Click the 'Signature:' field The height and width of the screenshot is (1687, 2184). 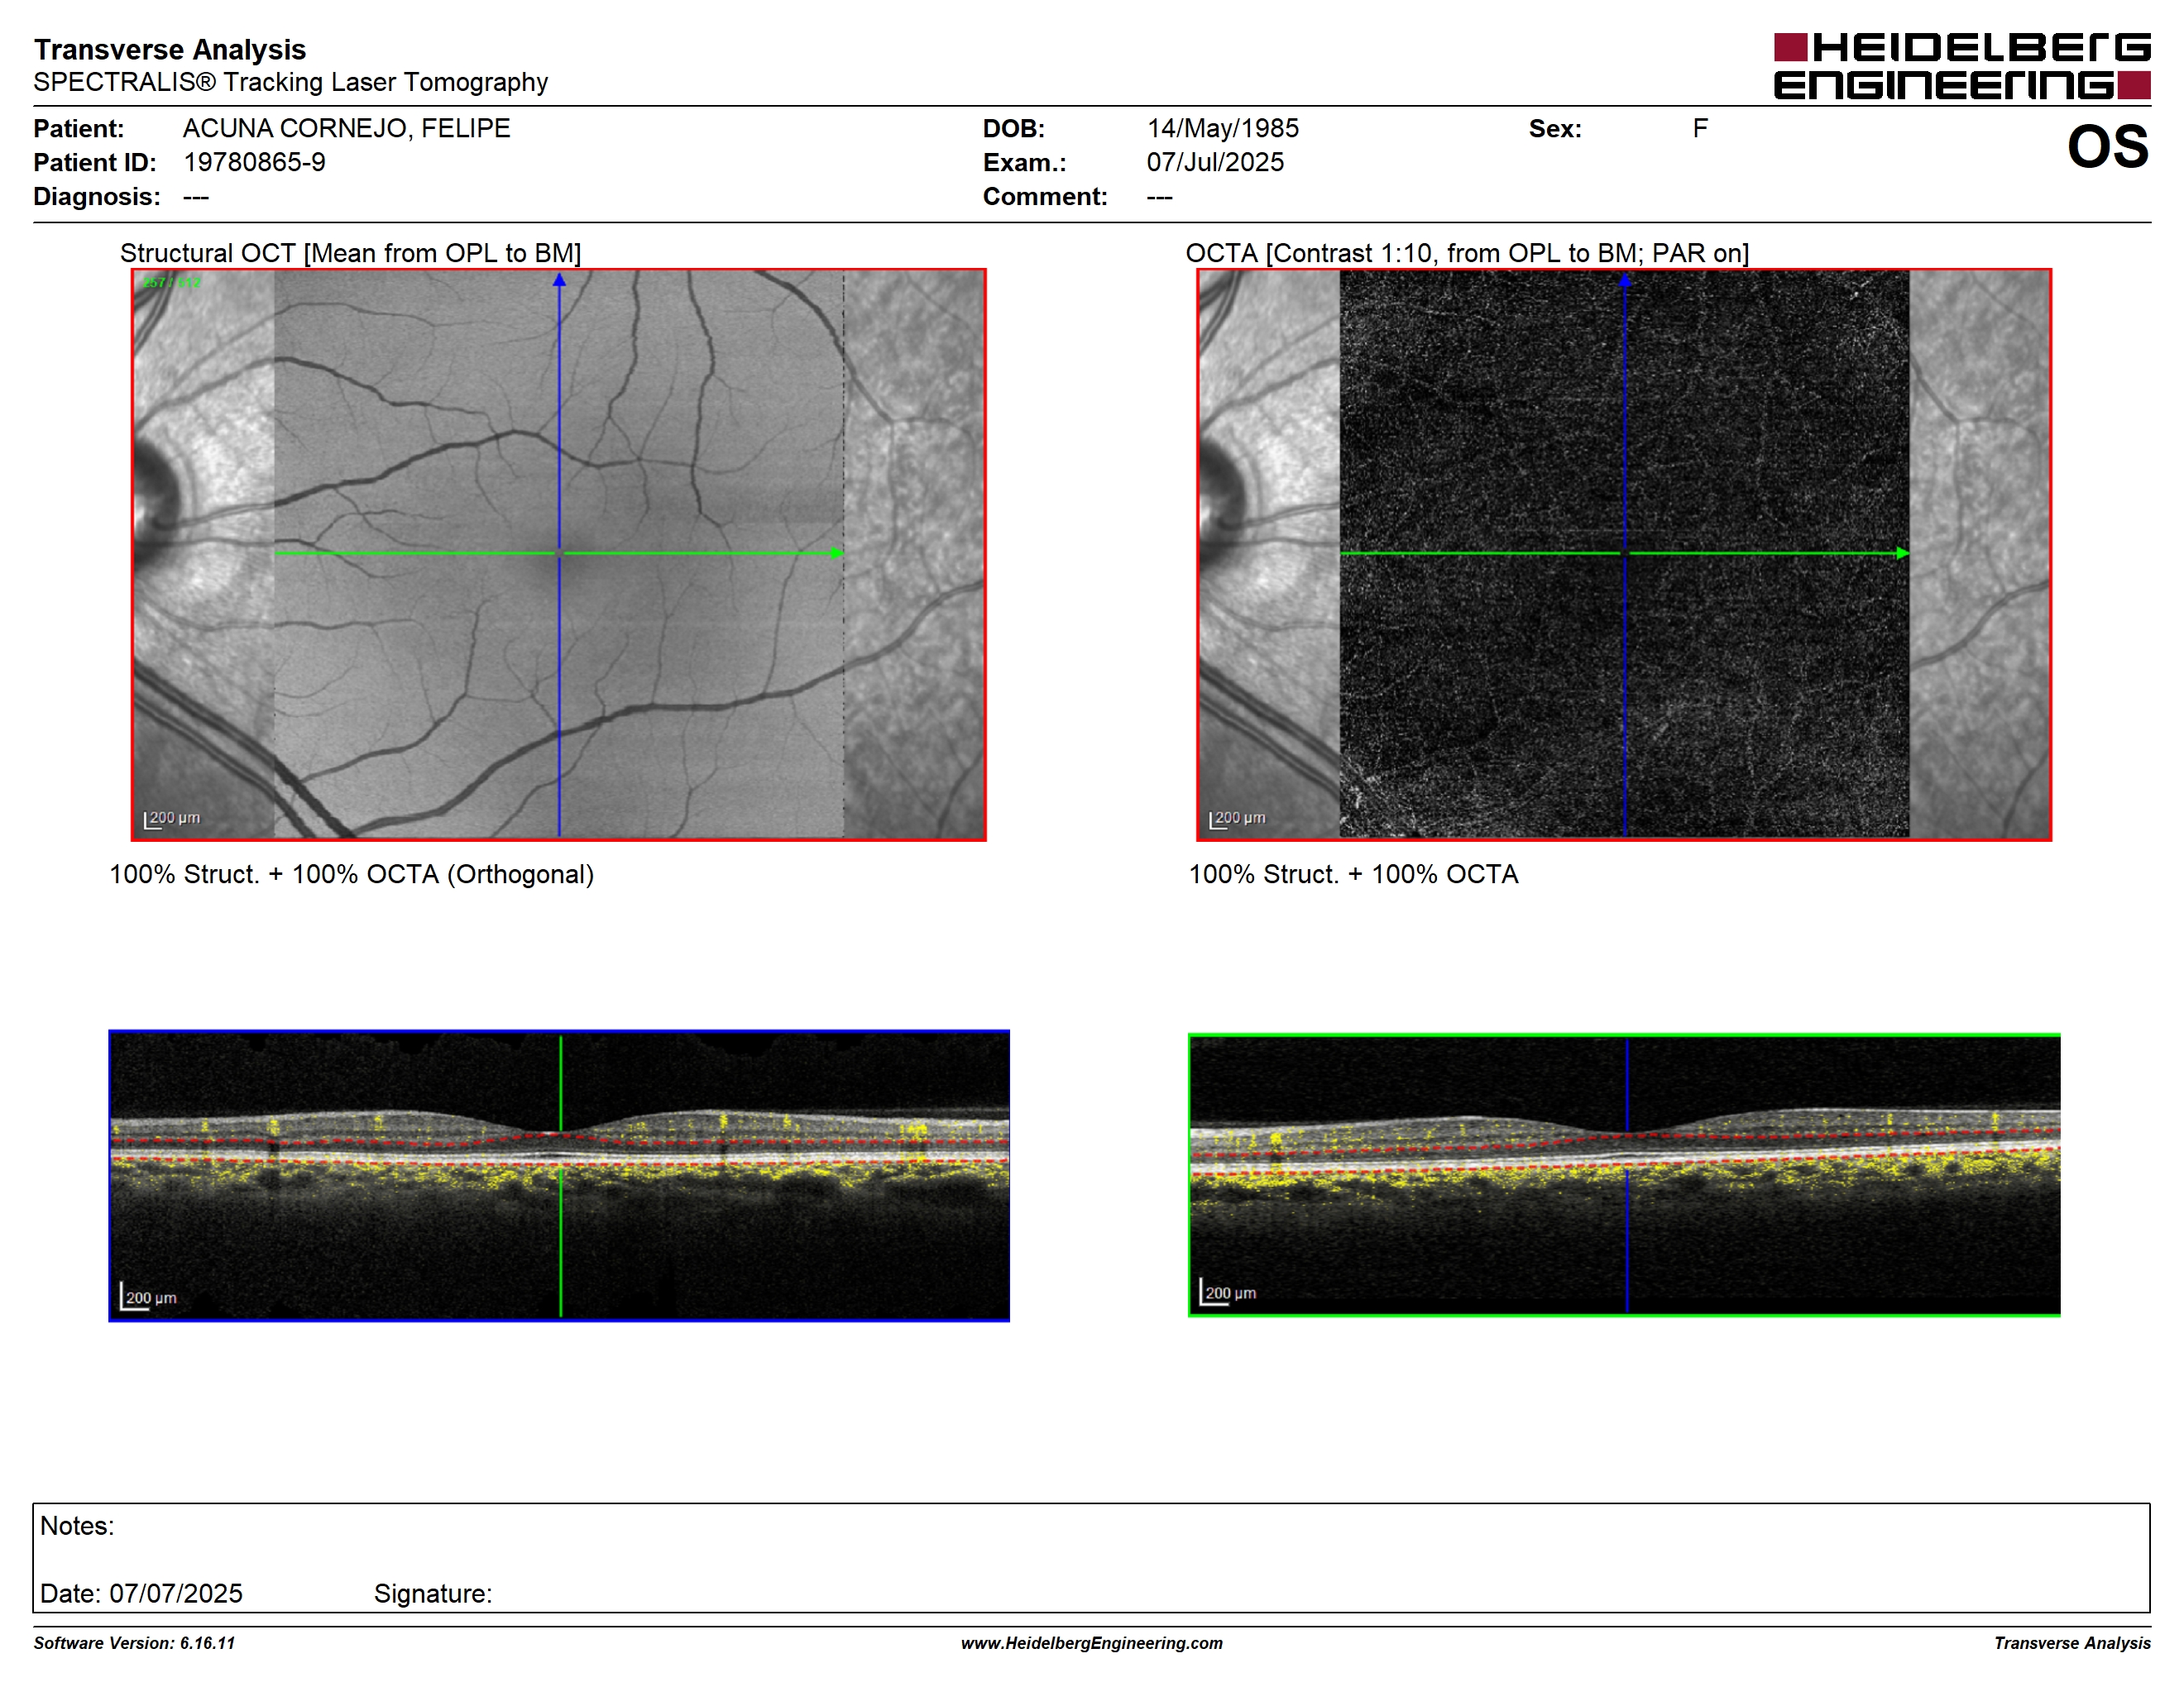click(433, 1593)
